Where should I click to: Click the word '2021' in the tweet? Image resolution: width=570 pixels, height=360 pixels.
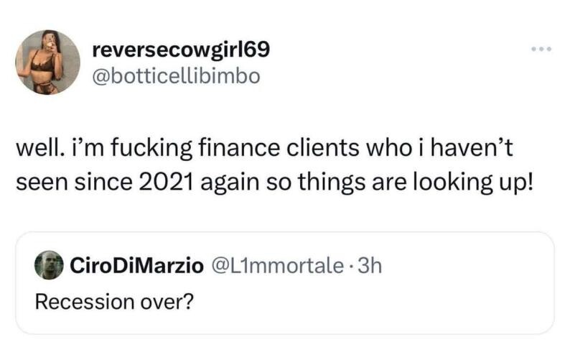click(x=166, y=182)
